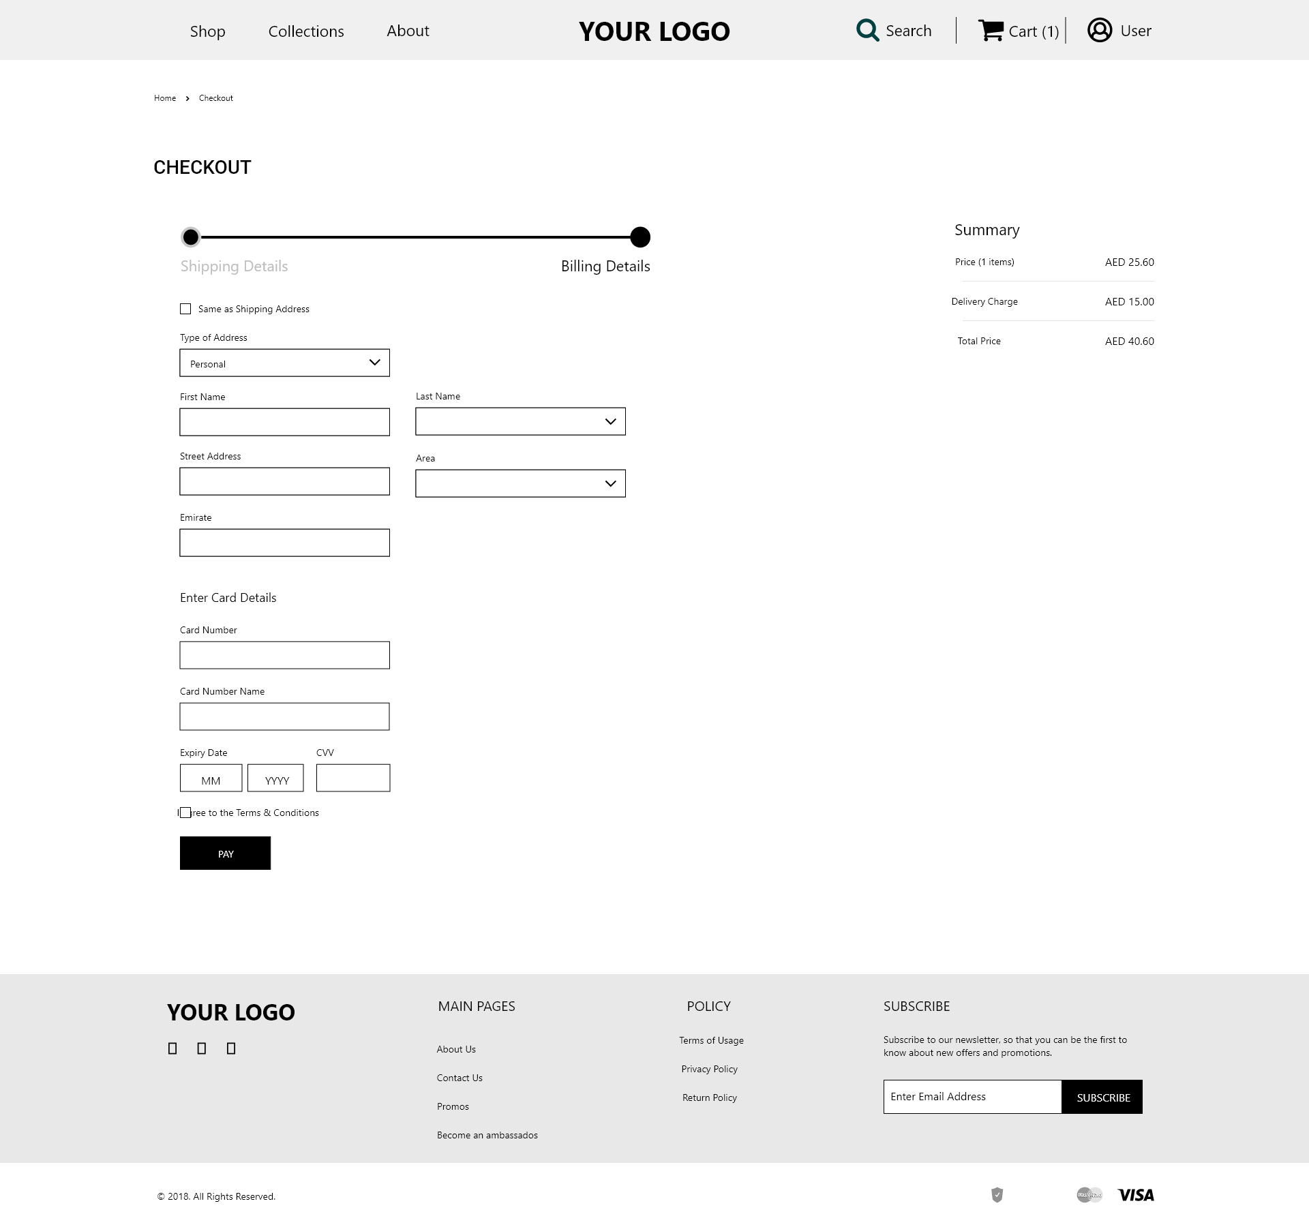Screen dimensions: 1309x1227
Task: Click the Billing Details progress marker
Action: [x=639, y=237]
